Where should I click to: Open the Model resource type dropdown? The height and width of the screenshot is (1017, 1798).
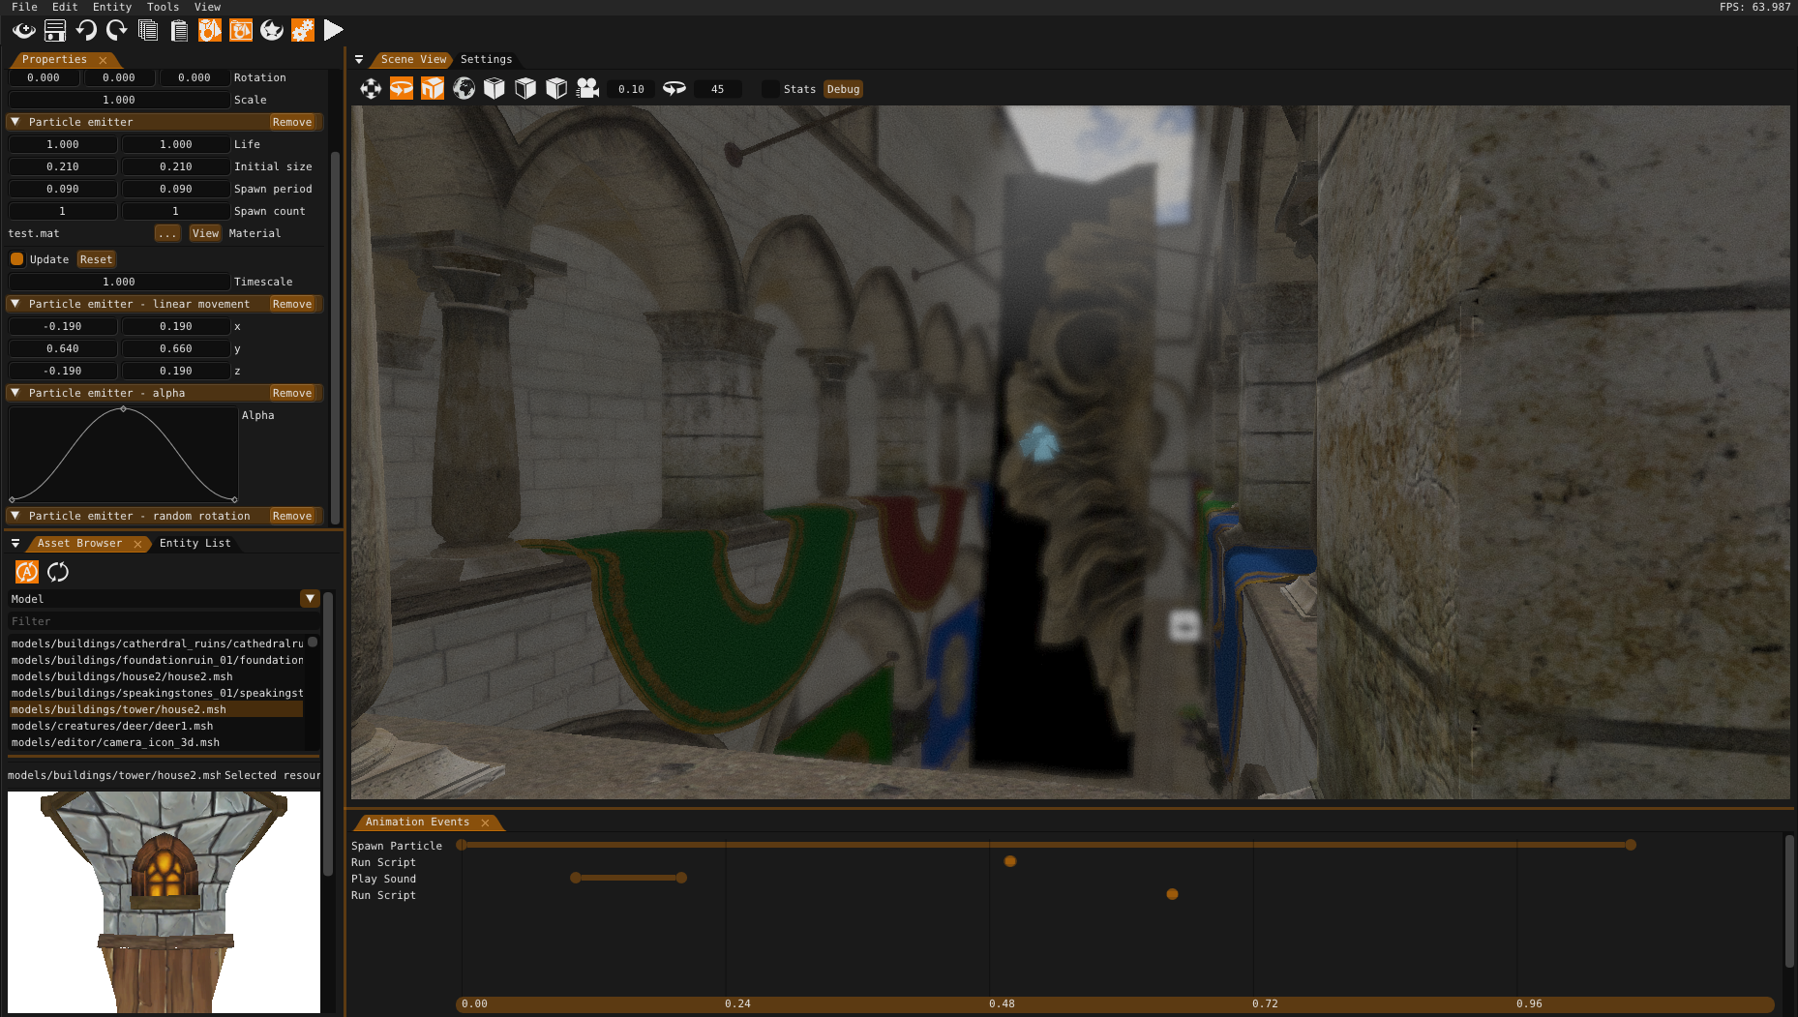click(310, 599)
